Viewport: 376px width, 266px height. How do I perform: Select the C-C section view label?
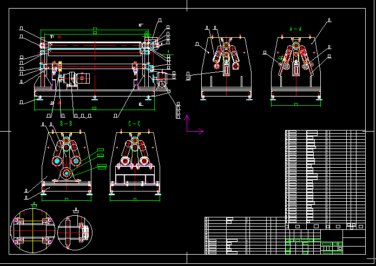[134, 124]
